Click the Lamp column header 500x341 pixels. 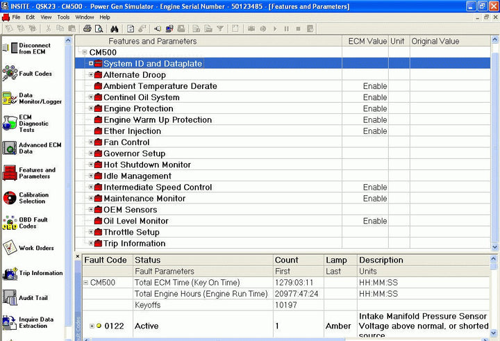[x=340, y=260]
